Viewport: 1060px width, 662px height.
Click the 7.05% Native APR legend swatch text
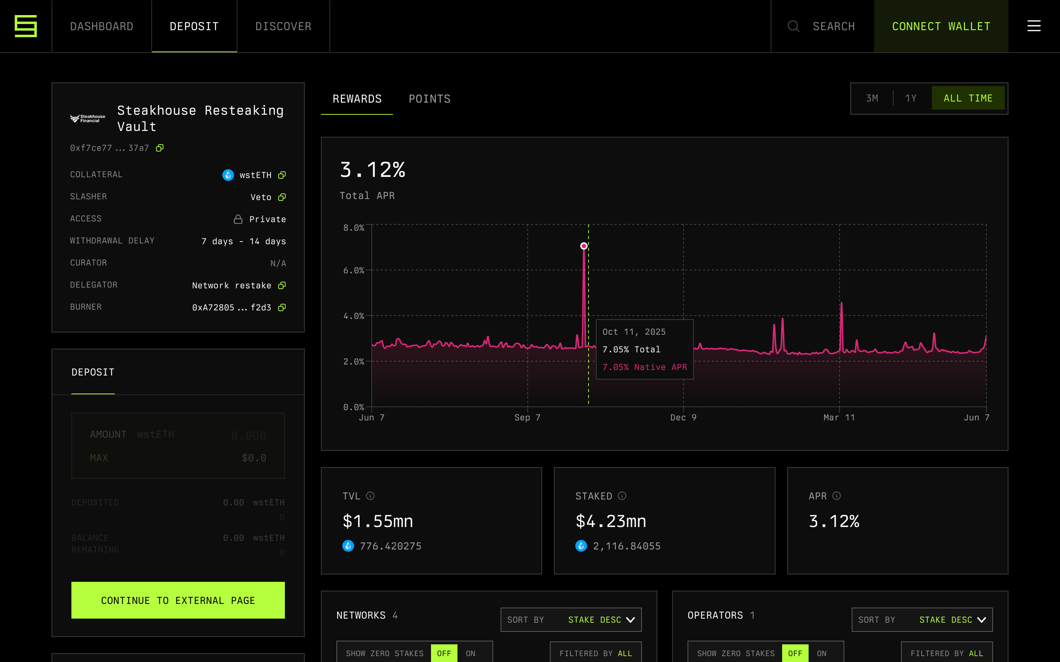pos(645,367)
